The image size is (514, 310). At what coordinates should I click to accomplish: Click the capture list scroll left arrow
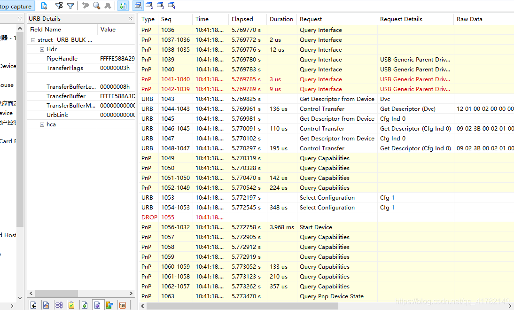click(x=142, y=306)
